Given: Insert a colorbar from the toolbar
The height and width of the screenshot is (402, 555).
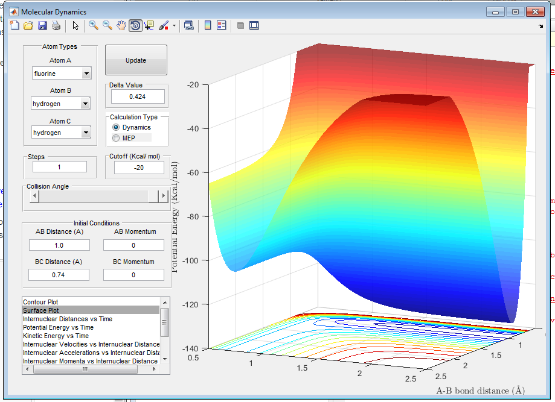Looking at the screenshot, I should pyautogui.click(x=207, y=25).
